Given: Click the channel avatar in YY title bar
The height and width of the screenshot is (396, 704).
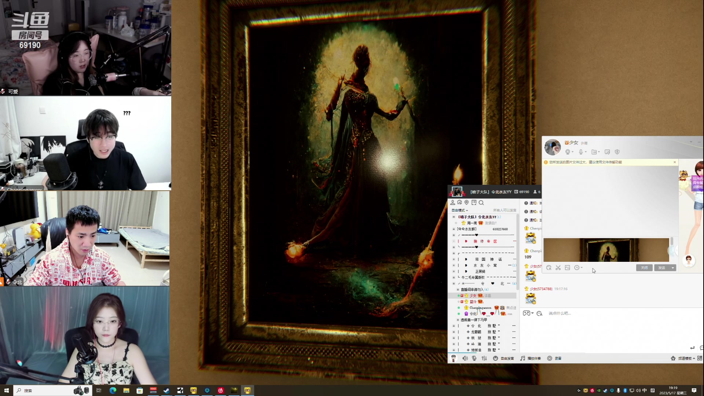Looking at the screenshot, I should tap(457, 191).
